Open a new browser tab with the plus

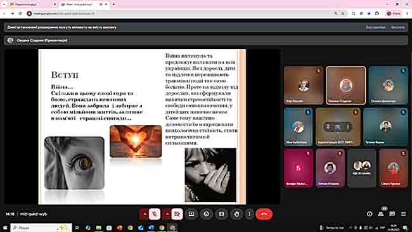(113, 4)
